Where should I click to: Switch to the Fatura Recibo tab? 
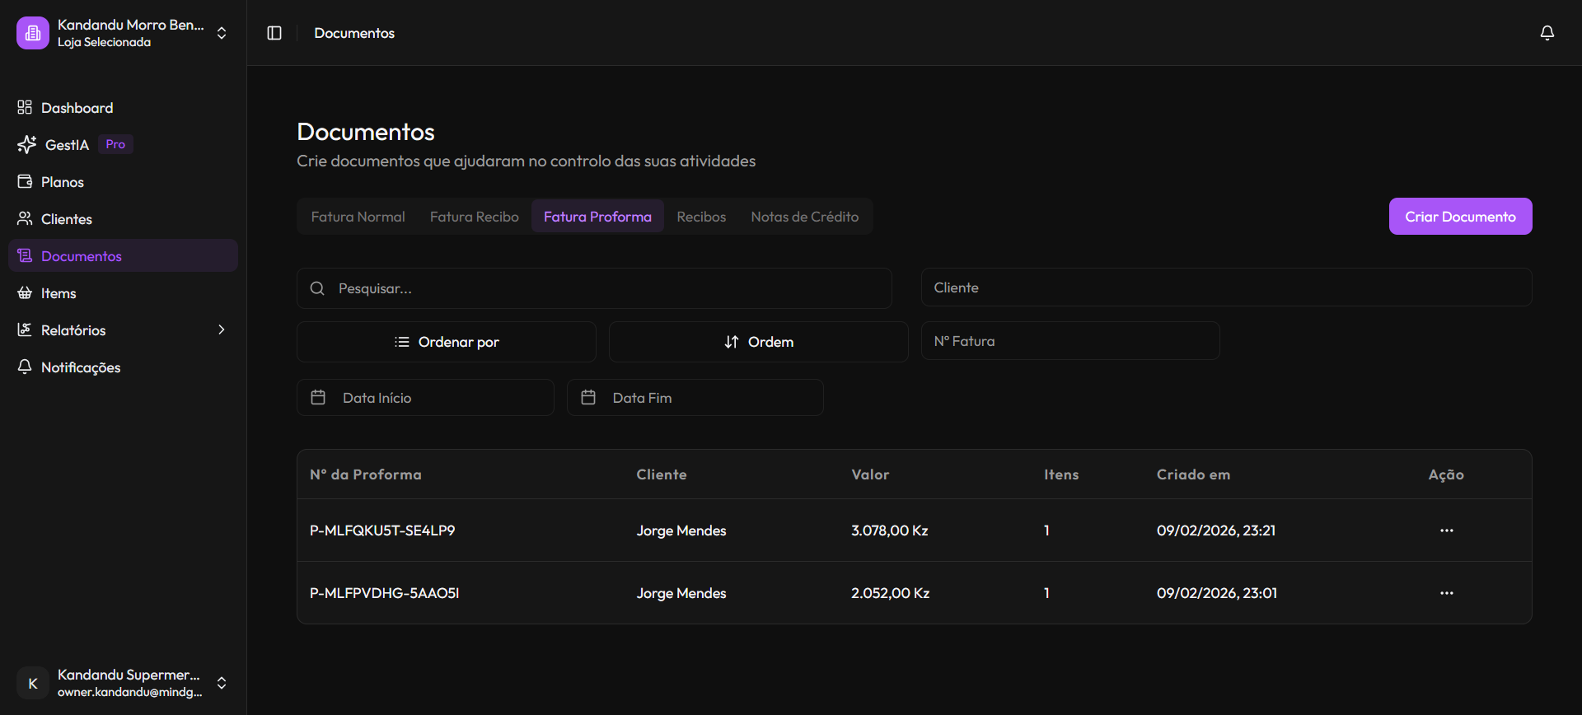pos(474,217)
